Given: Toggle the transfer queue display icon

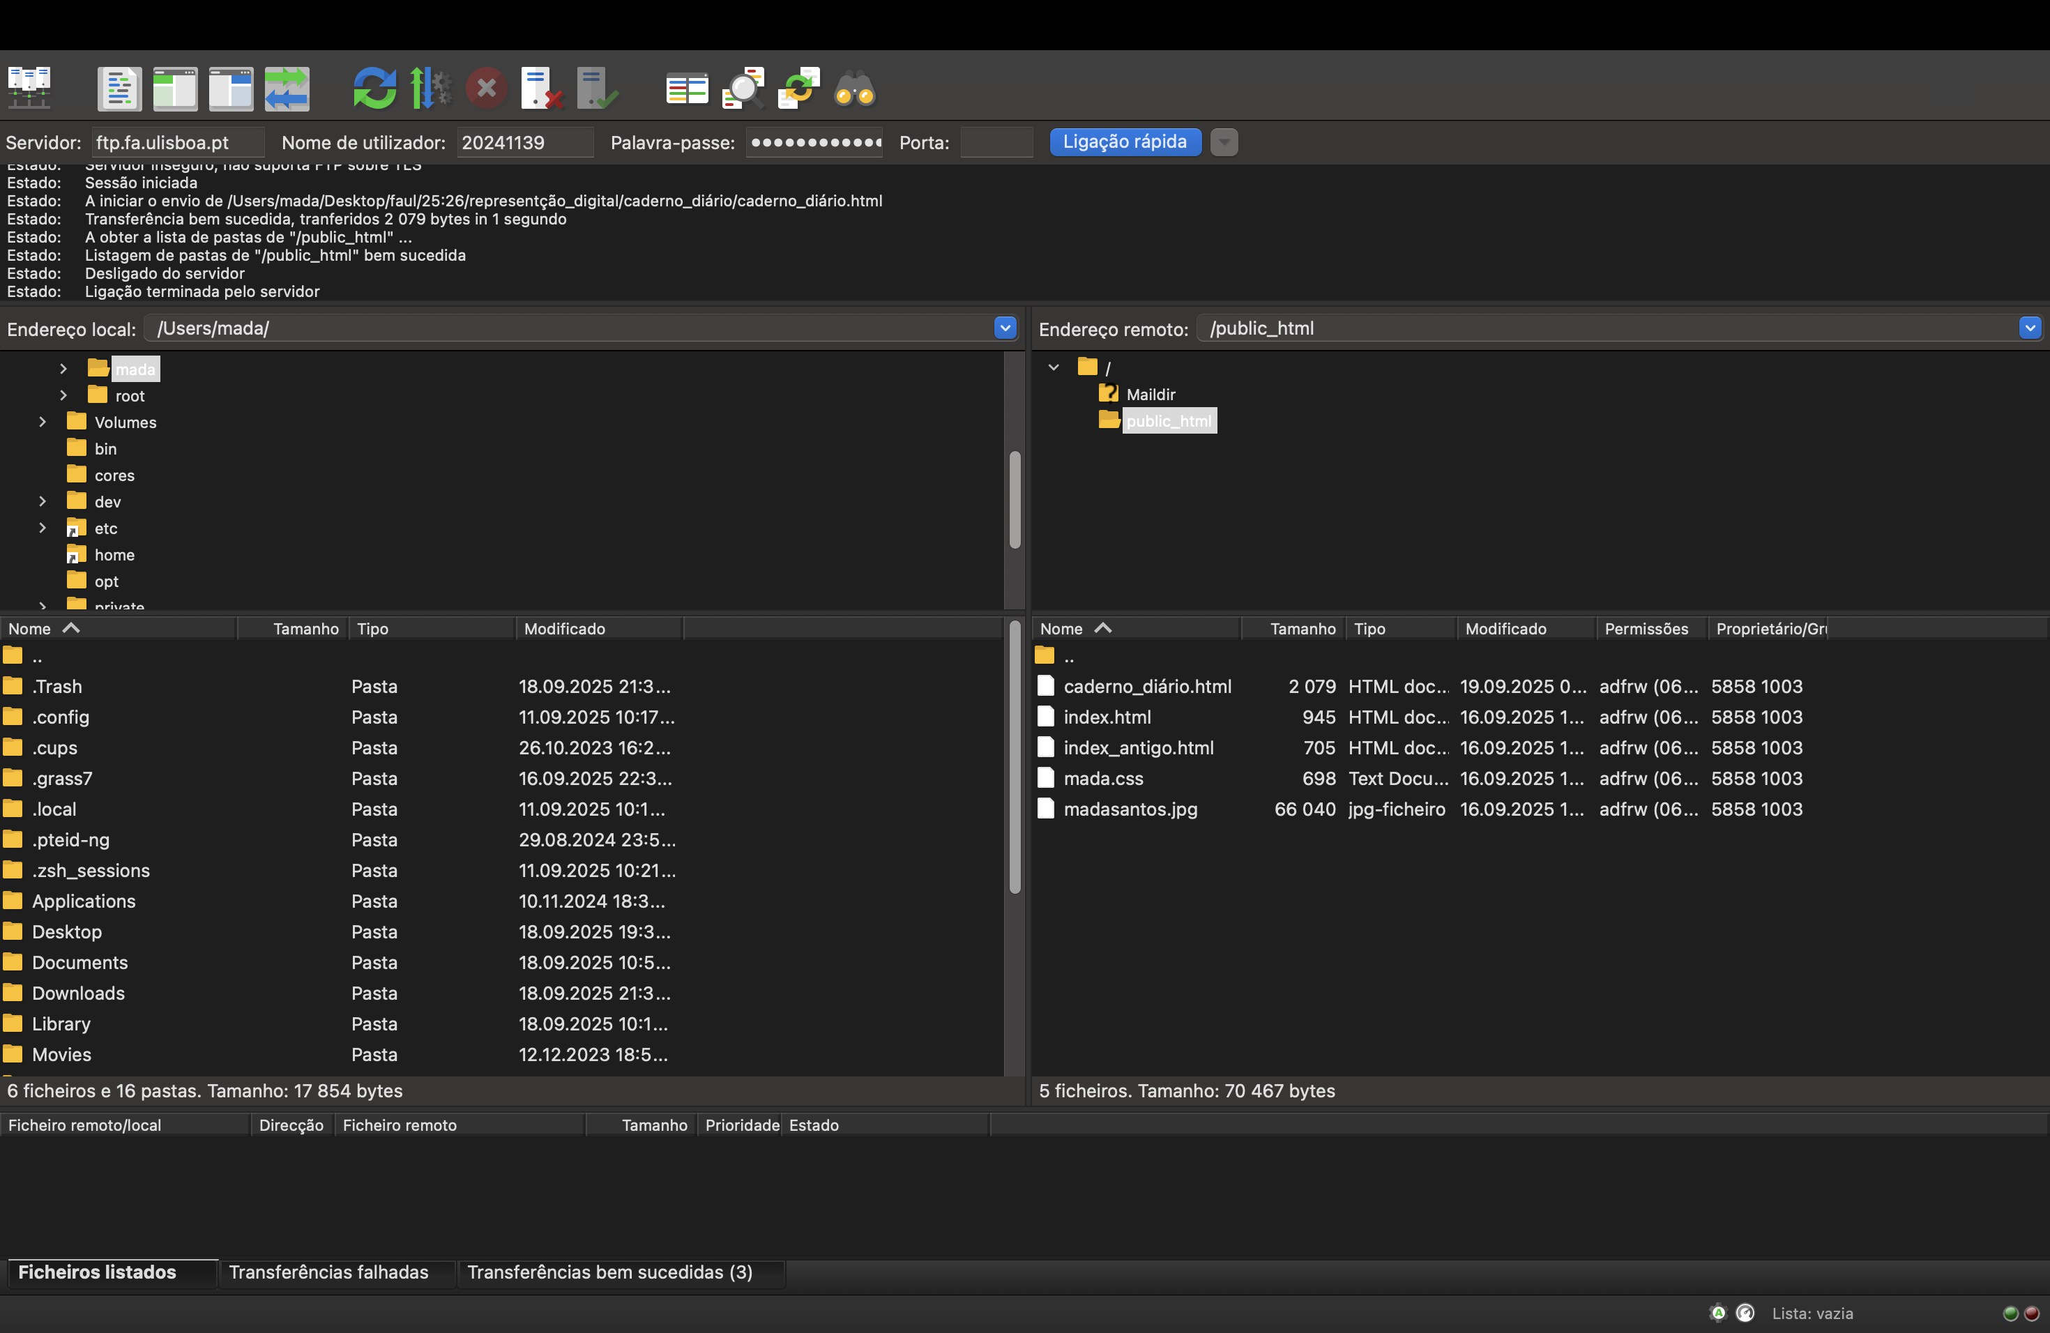Looking at the screenshot, I should (x=286, y=88).
